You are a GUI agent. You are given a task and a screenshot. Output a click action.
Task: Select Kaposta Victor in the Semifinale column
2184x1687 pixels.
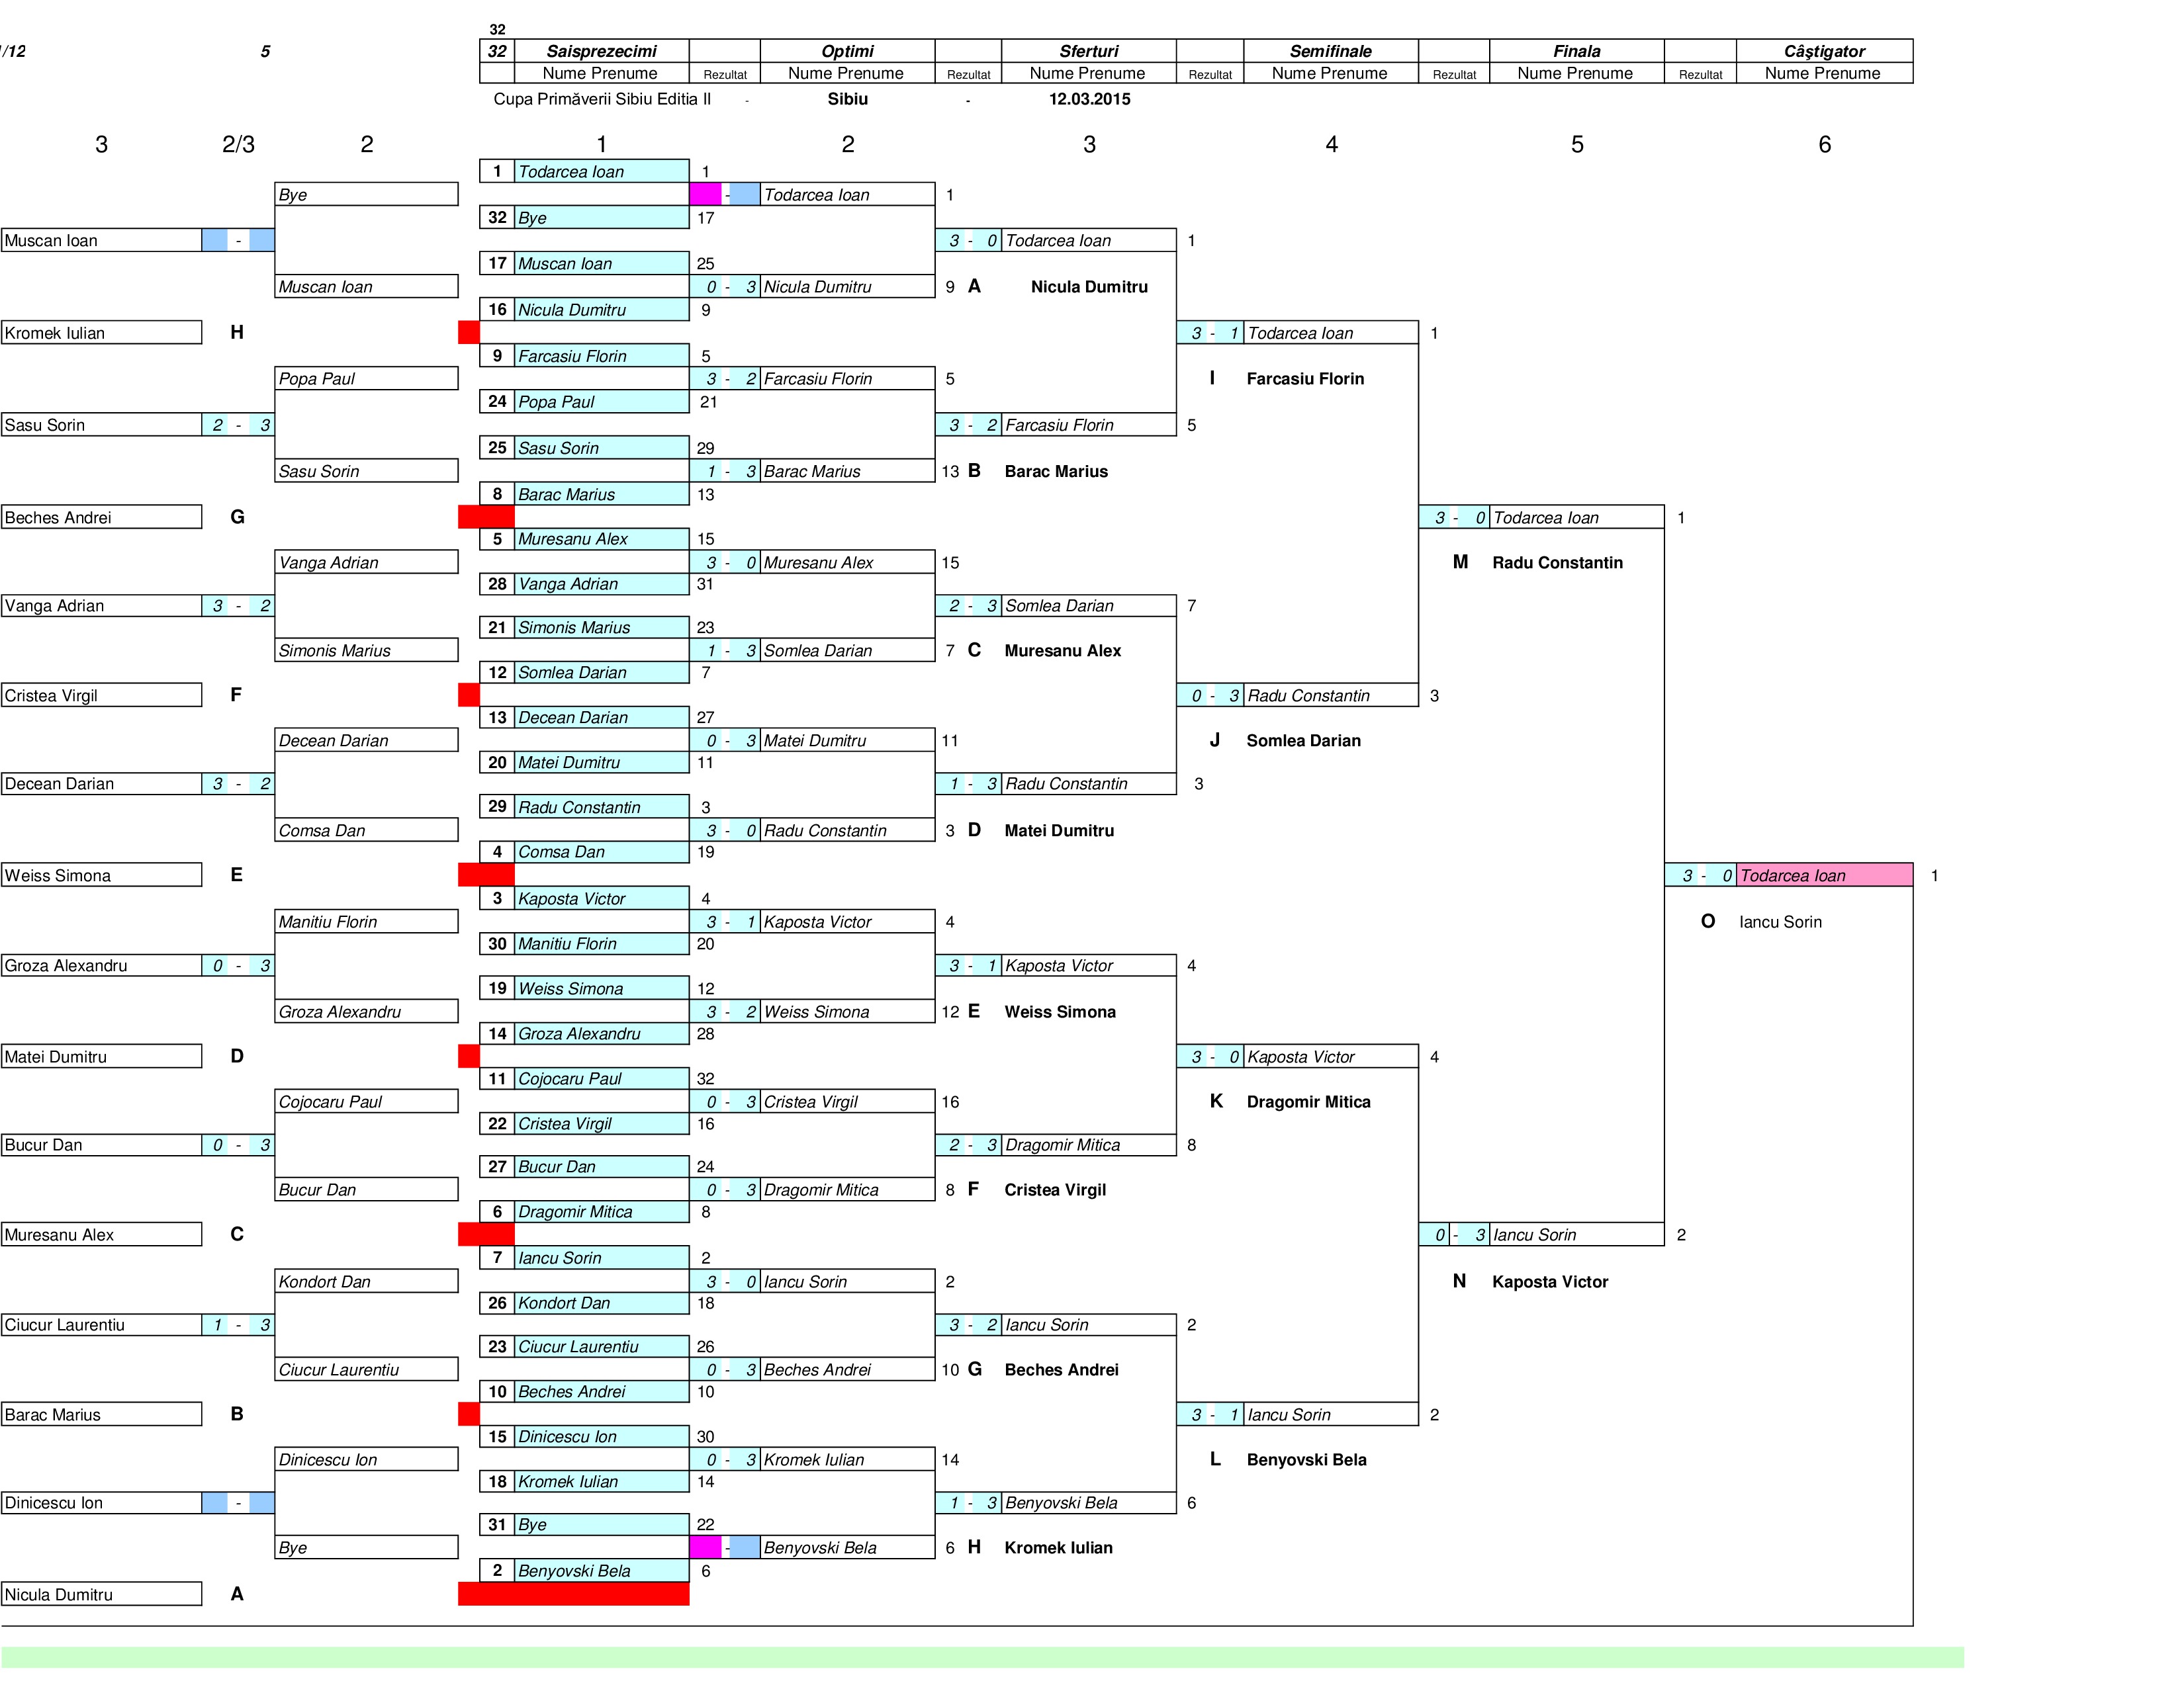point(1330,1057)
